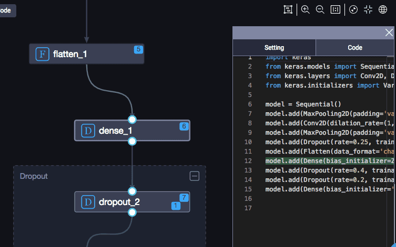The height and width of the screenshot is (247, 396).
Task: Collapse the Dropout group box
Action: (x=195, y=176)
